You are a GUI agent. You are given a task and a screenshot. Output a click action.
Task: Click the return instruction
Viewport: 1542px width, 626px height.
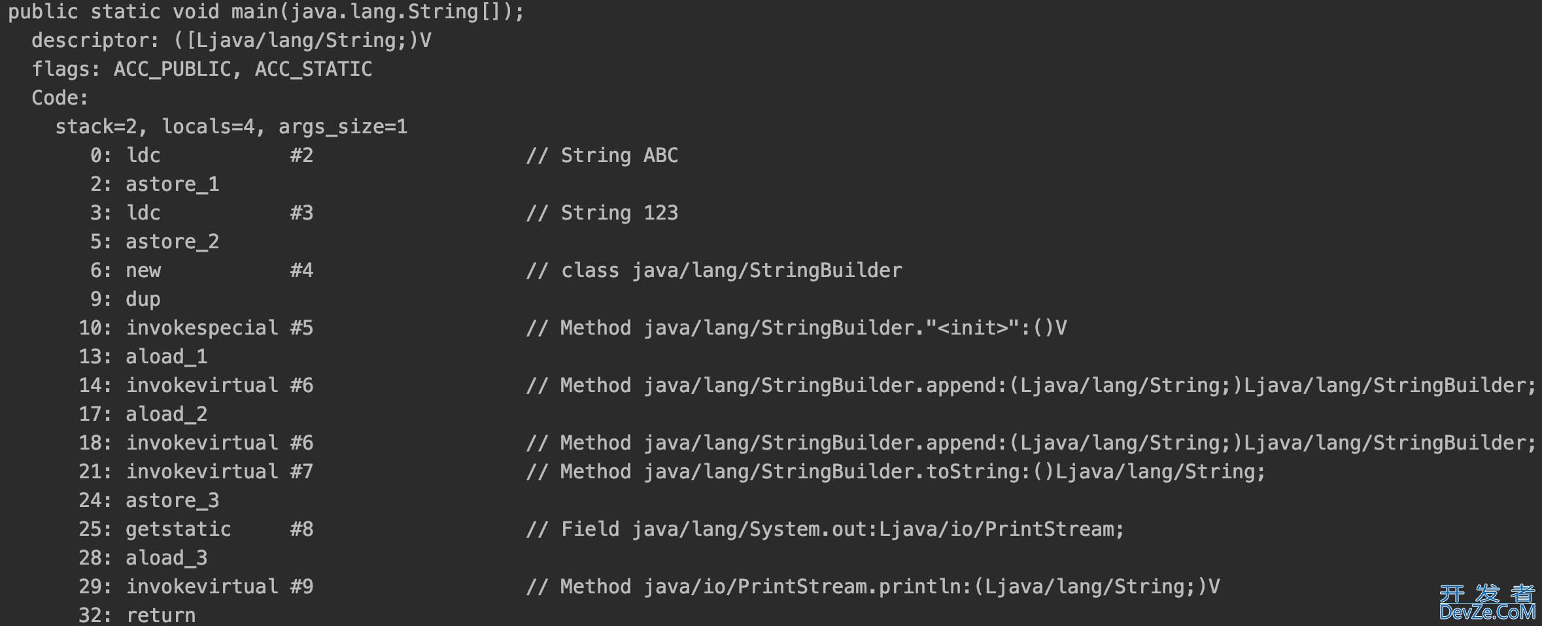[160, 616]
